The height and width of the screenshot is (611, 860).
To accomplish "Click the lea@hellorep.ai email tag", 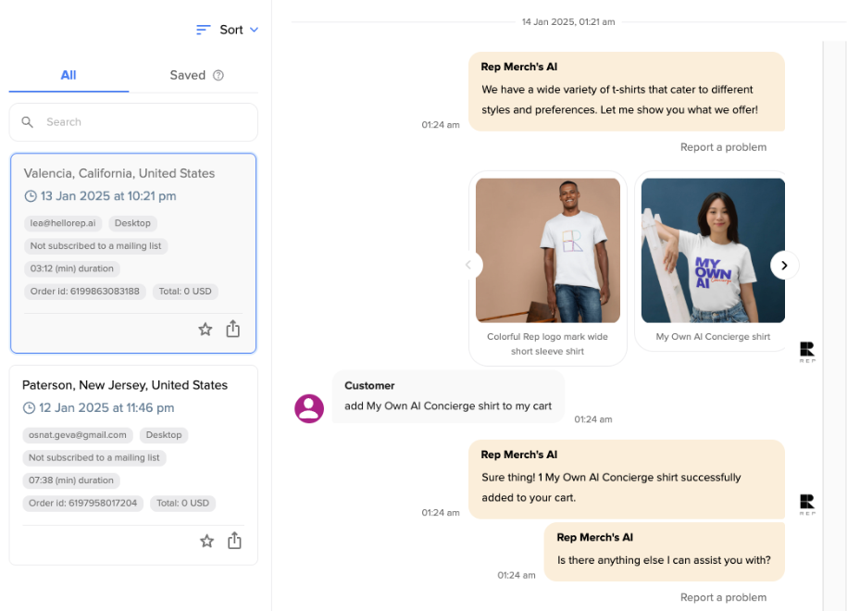I will tap(63, 223).
